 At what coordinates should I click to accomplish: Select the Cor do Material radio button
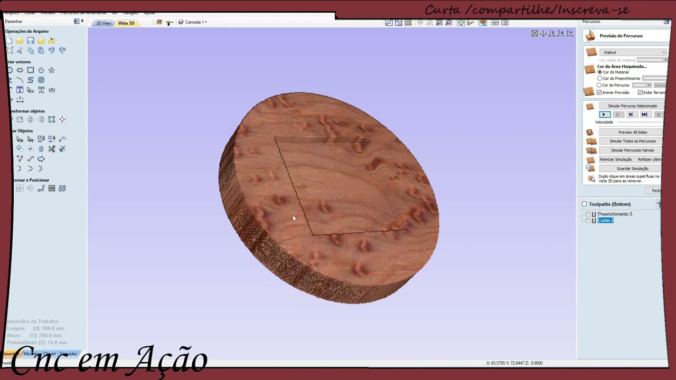click(x=599, y=72)
